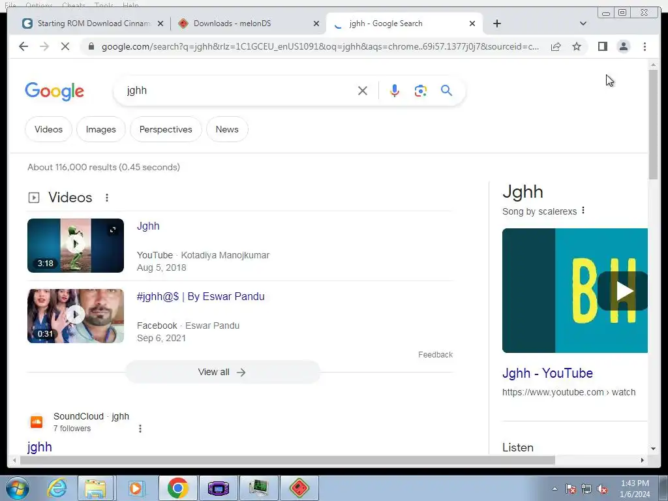668x501 pixels.
Task: Click the blue magnifier search button
Action: (446, 90)
